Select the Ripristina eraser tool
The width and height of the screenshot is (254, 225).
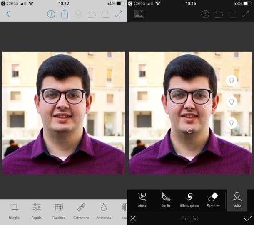coord(213,199)
